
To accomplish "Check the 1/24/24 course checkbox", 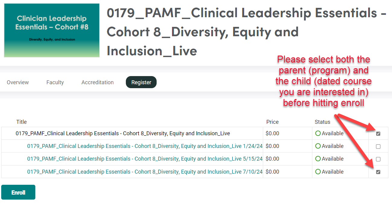I will pyautogui.click(x=378, y=147).
